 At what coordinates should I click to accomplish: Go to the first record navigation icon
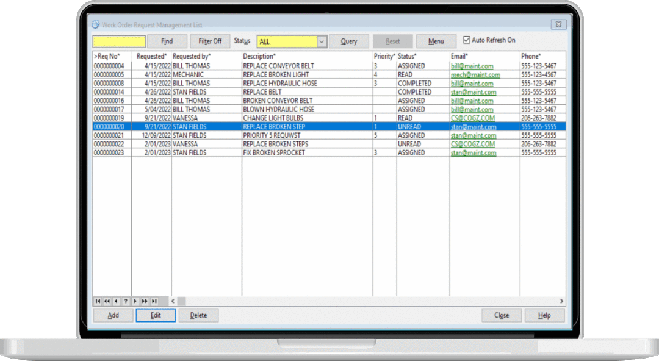(x=98, y=301)
